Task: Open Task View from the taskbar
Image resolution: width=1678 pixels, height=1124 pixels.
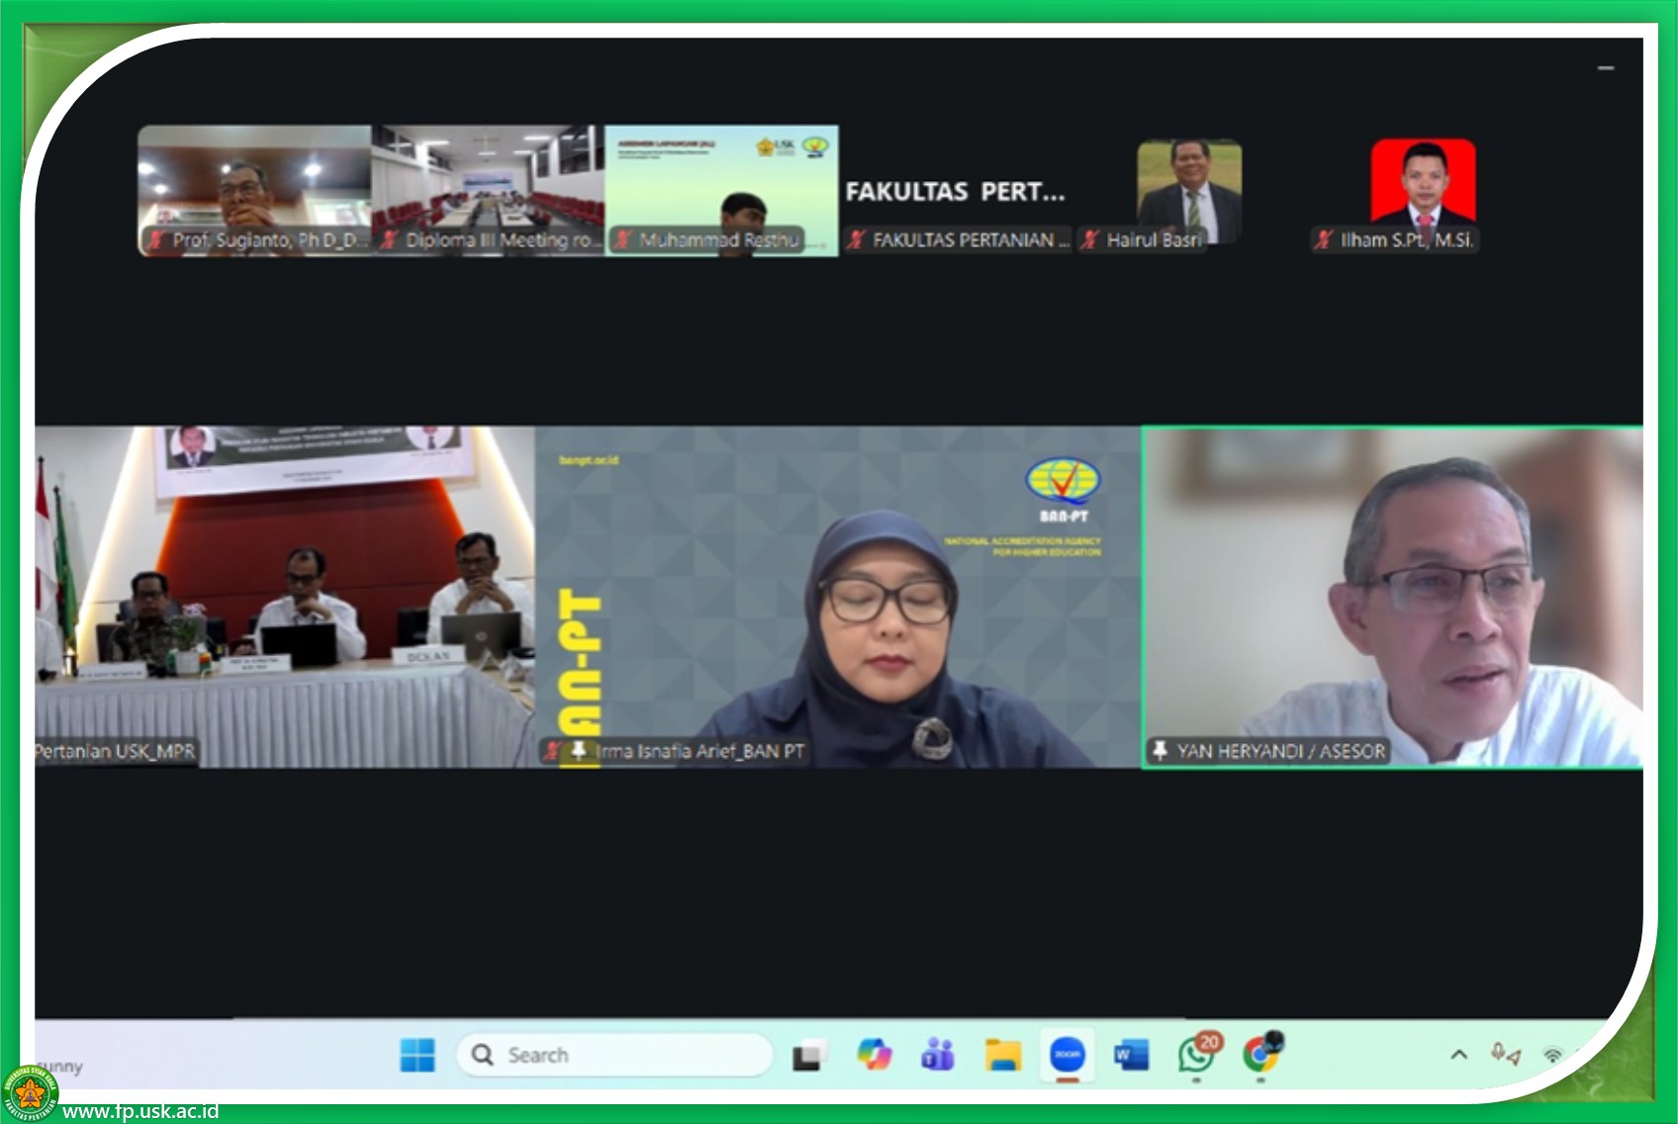Action: (807, 1056)
